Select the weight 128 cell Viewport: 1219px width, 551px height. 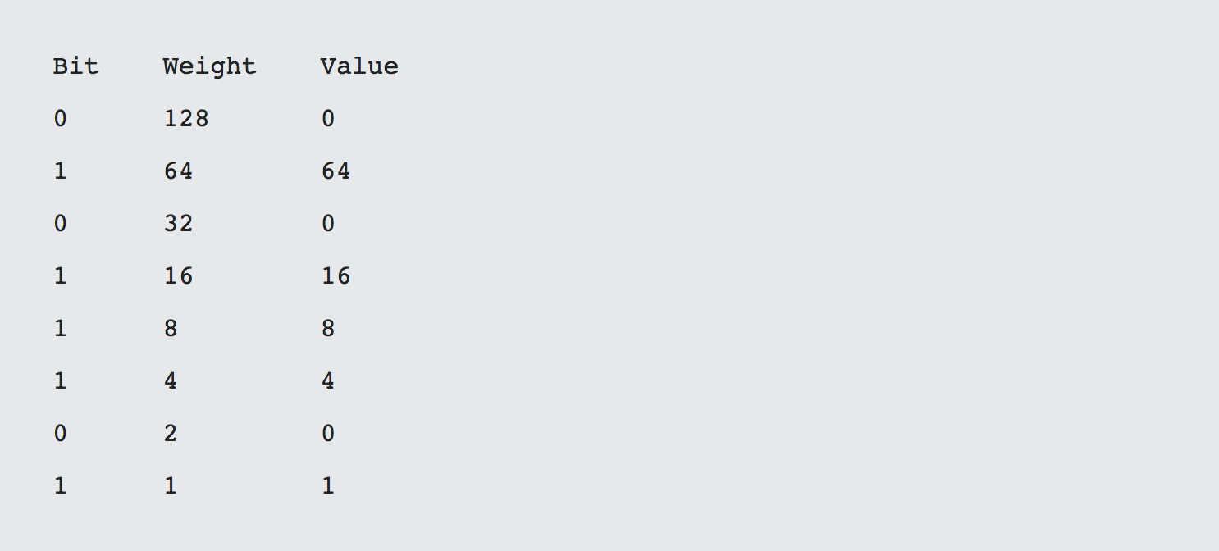coord(186,119)
